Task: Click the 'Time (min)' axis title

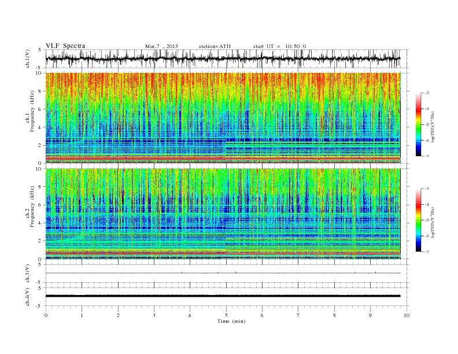Action: pos(231,321)
